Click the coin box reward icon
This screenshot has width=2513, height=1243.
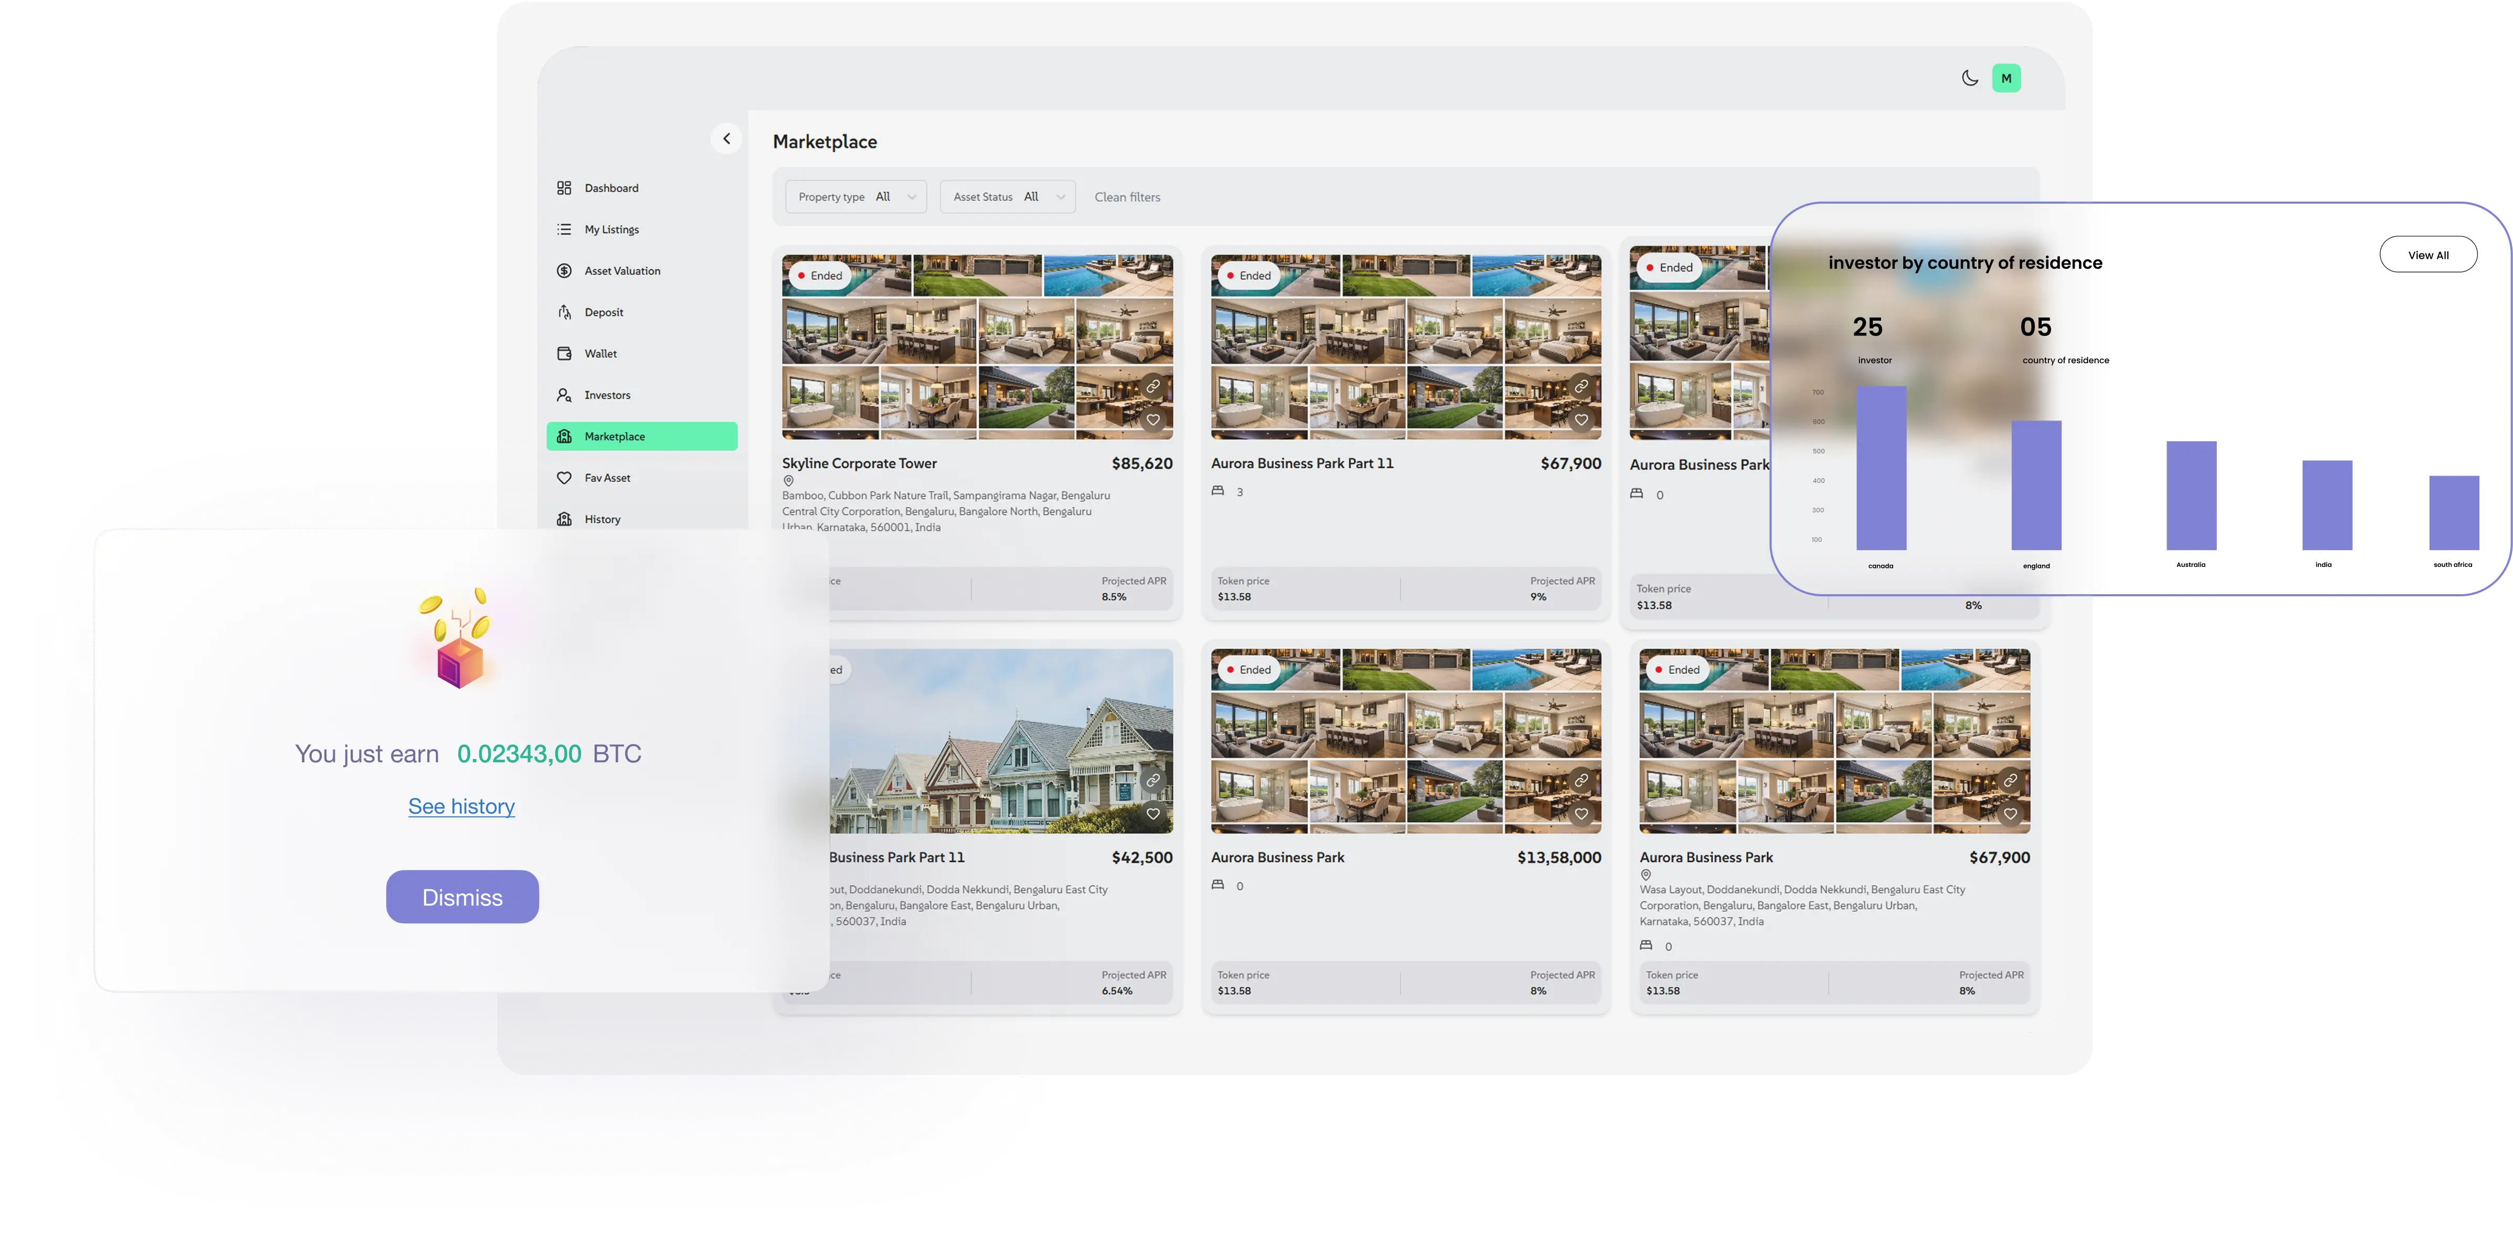pyautogui.click(x=458, y=638)
